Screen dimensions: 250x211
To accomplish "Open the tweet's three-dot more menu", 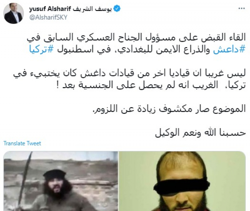I will (x=241, y=9).
